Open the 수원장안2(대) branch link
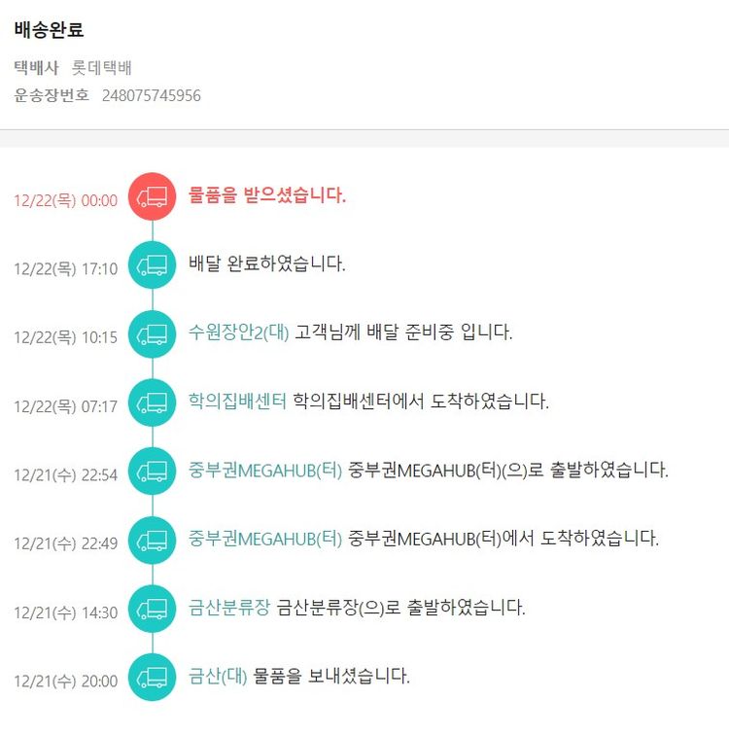Viewport: 729px width, 734px height. coord(239,332)
